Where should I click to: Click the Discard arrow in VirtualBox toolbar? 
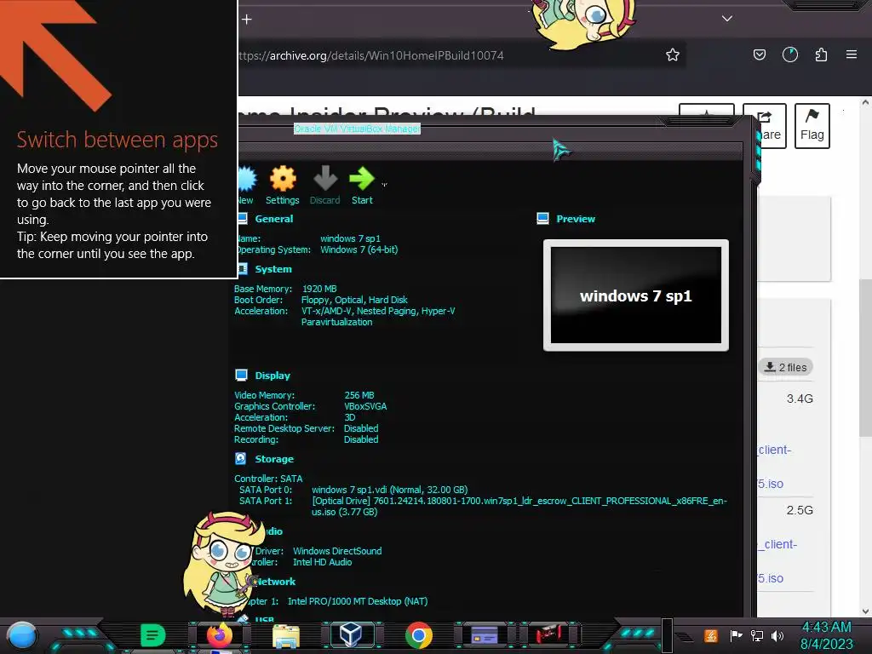[x=324, y=186]
